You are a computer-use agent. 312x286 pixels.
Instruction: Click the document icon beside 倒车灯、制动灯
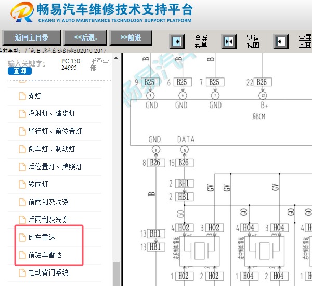[x=22, y=149]
